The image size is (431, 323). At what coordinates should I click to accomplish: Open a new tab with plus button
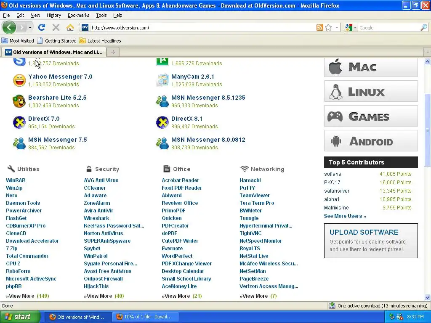click(113, 52)
